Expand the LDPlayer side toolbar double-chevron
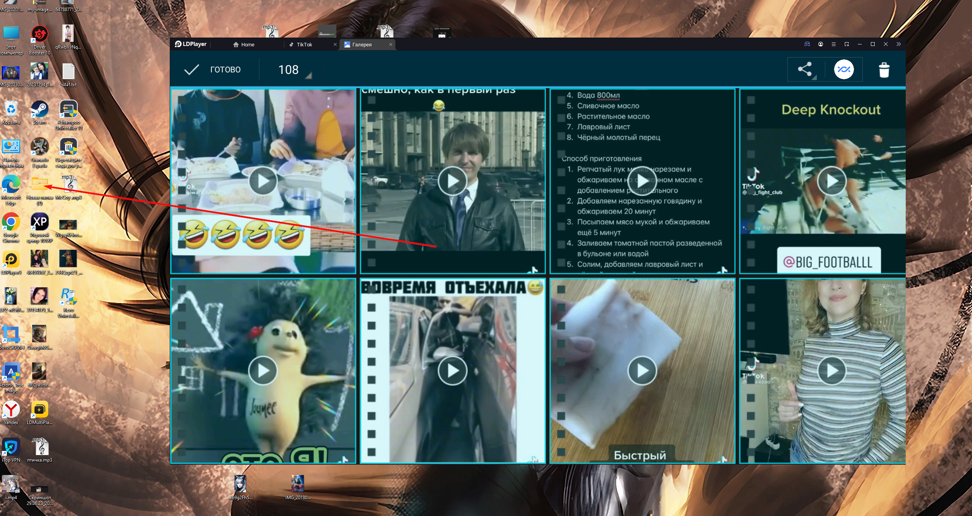This screenshot has height=516, width=972. [x=898, y=44]
